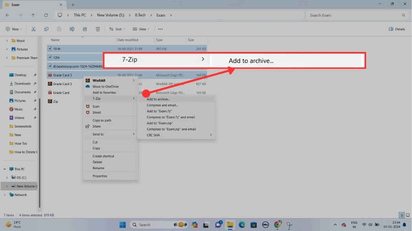Show hidden system tray icons

[x=335, y=225]
